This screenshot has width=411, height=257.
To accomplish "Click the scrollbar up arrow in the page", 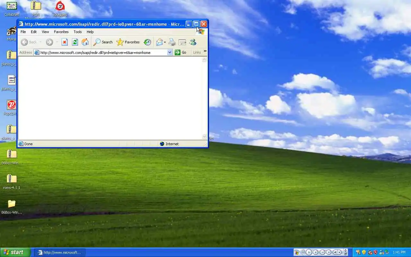I will 205,60.
